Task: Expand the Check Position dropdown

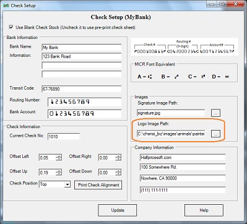Action: tap(67, 184)
